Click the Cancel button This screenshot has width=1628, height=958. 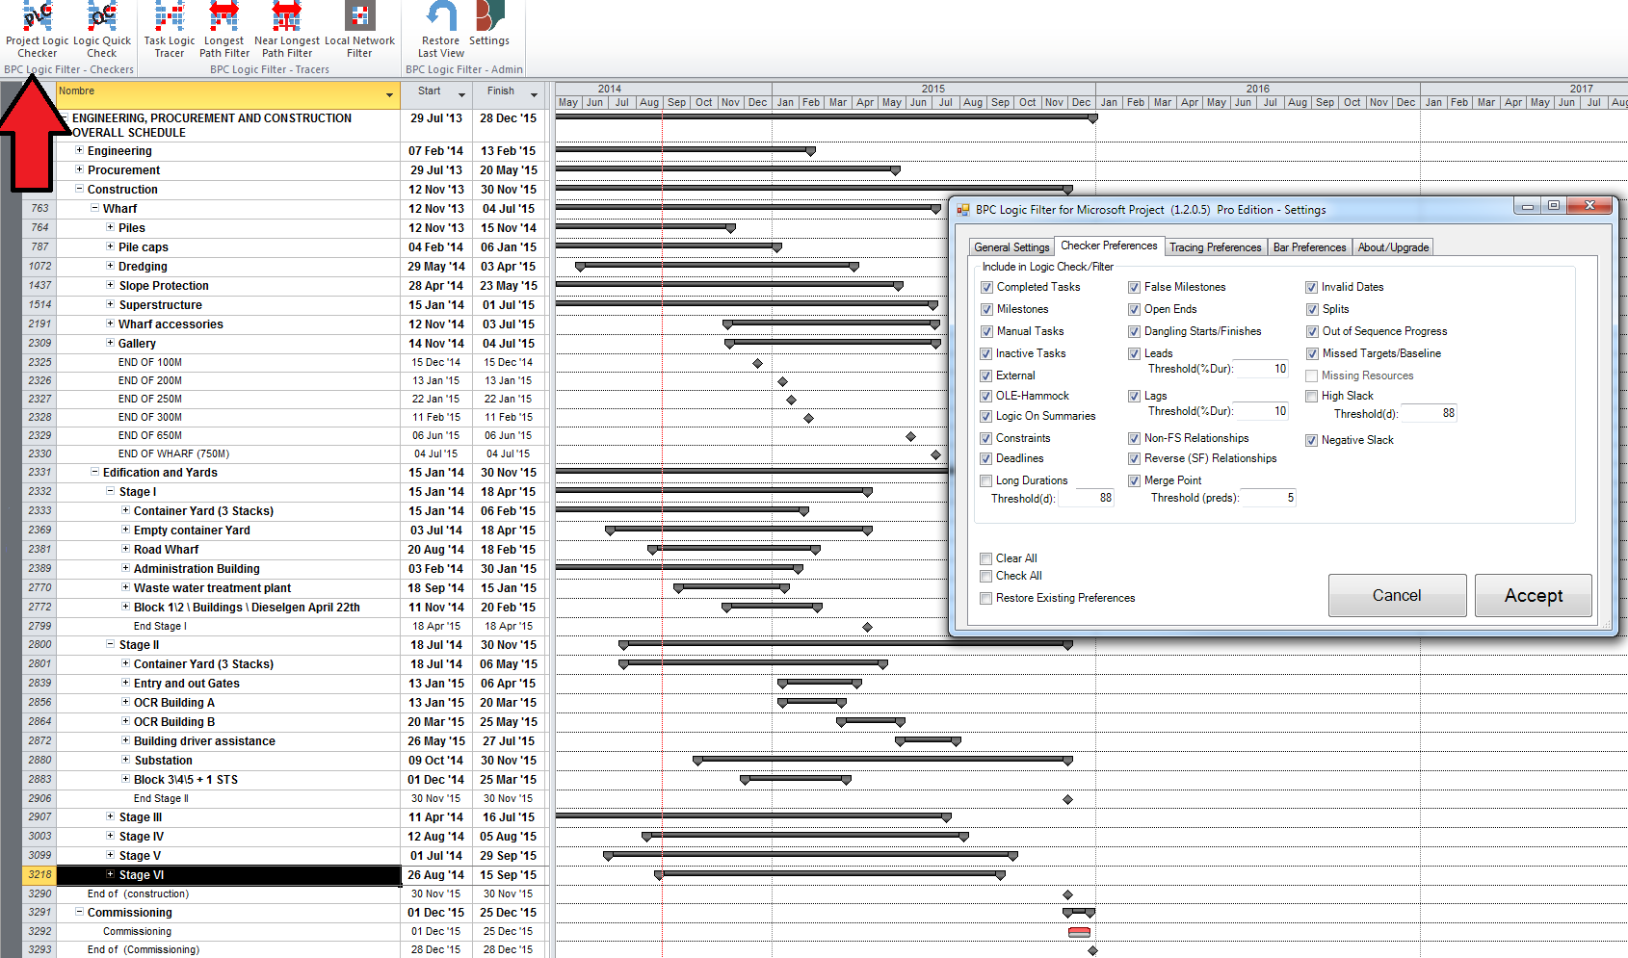click(1397, 595)
